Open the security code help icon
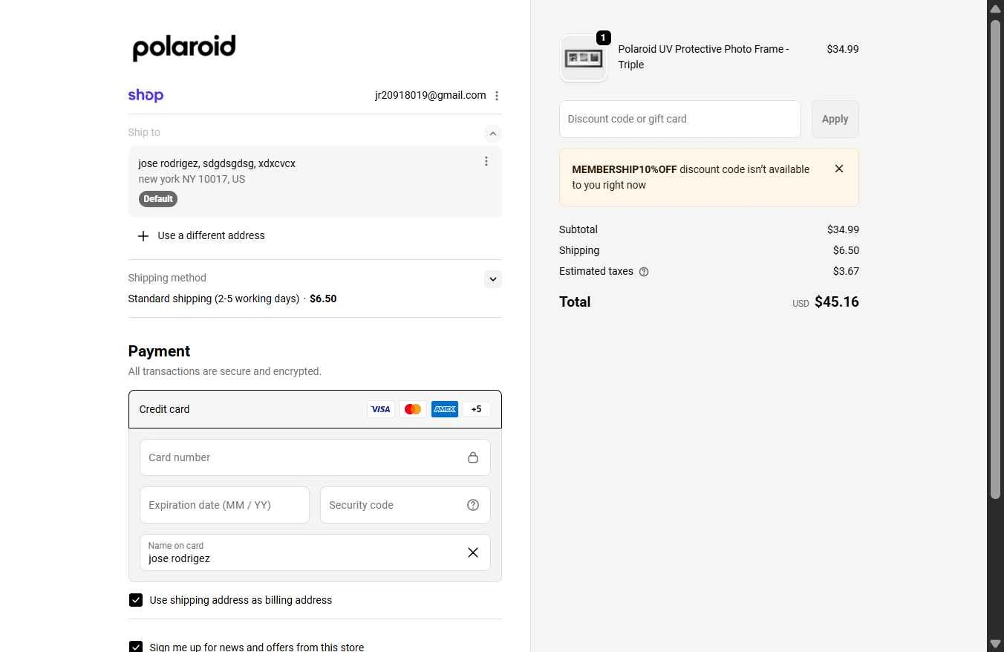 pyautogui.click(x=473, y=505)
